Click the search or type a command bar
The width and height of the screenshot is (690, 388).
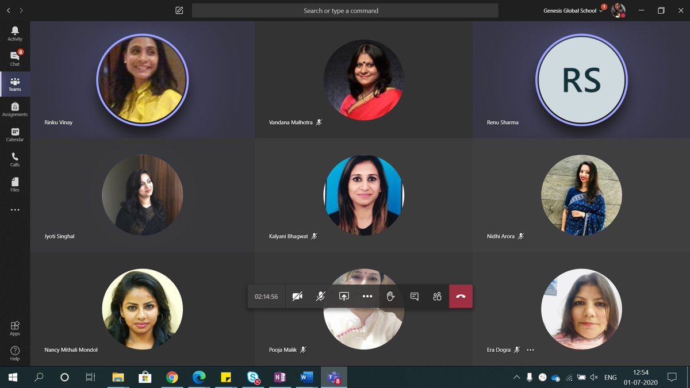pyautogui.click(x=344, y=10)
